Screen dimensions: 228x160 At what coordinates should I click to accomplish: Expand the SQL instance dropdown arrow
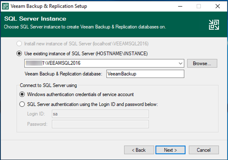[x=180, y=63]
